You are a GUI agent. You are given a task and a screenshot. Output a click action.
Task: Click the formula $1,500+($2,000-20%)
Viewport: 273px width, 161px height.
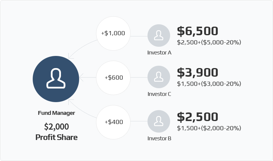209,128
